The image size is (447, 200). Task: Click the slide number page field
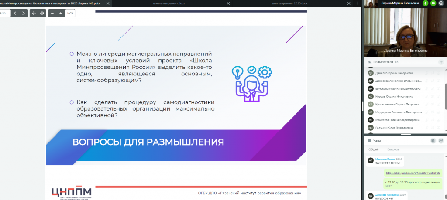coord(5,13)
